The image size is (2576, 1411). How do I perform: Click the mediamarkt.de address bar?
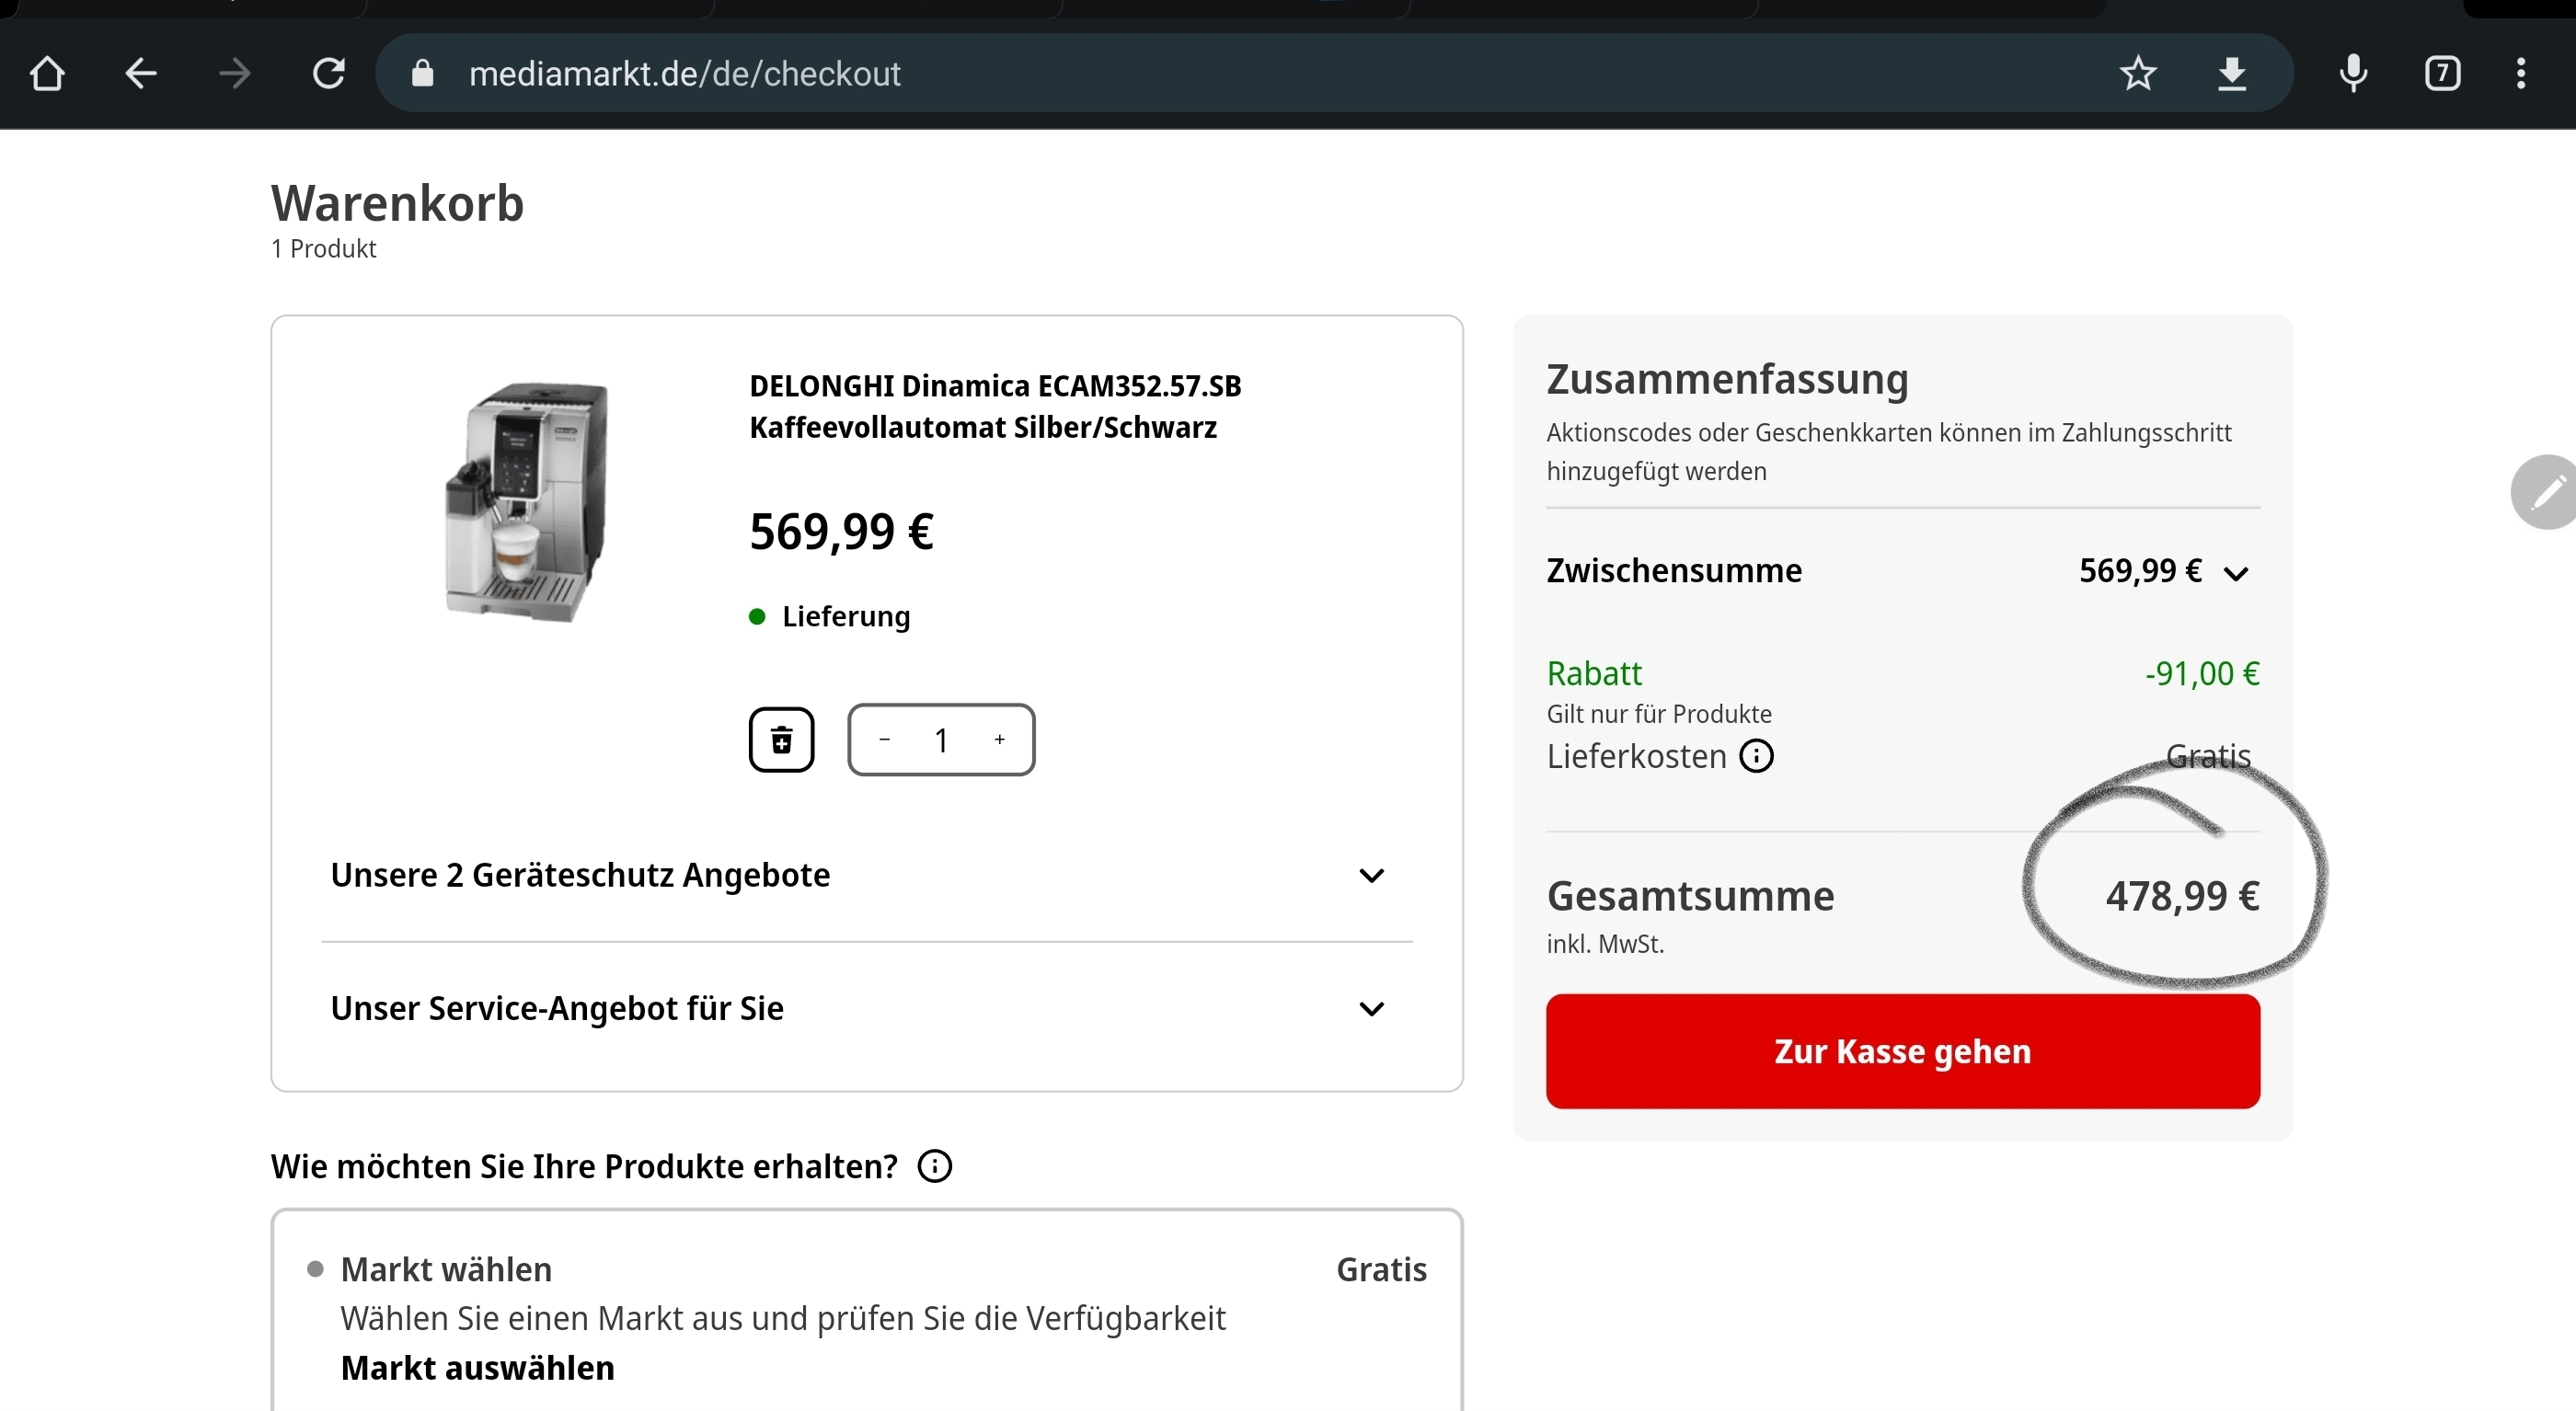click(1200, 73)
